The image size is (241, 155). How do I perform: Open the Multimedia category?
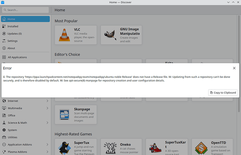(x=25, y=108)
